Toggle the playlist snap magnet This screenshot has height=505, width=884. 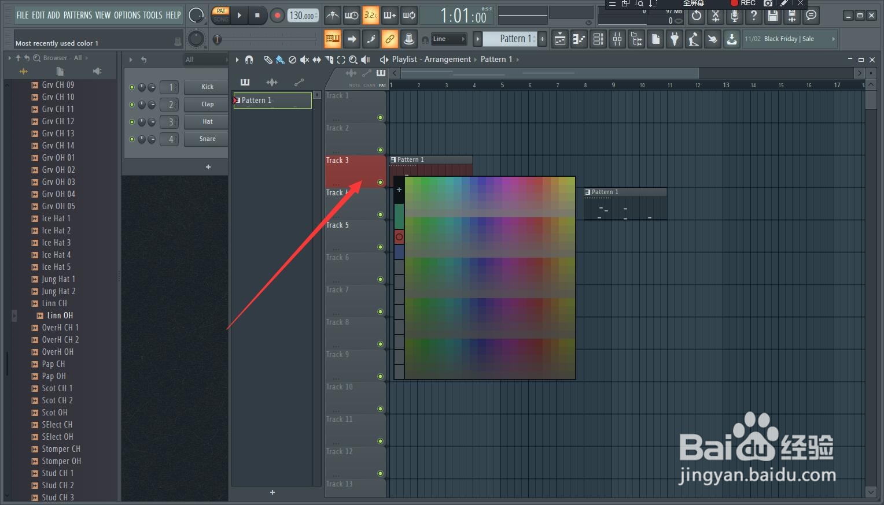[x=249, y=60]
